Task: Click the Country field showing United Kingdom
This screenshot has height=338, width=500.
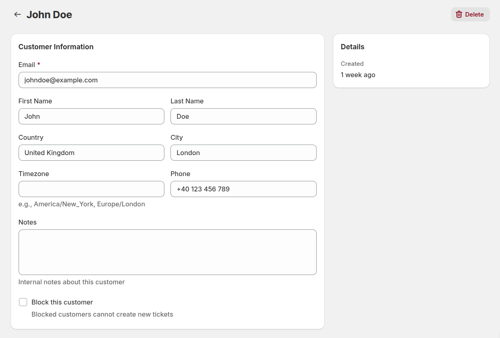Action: point(91,153)
